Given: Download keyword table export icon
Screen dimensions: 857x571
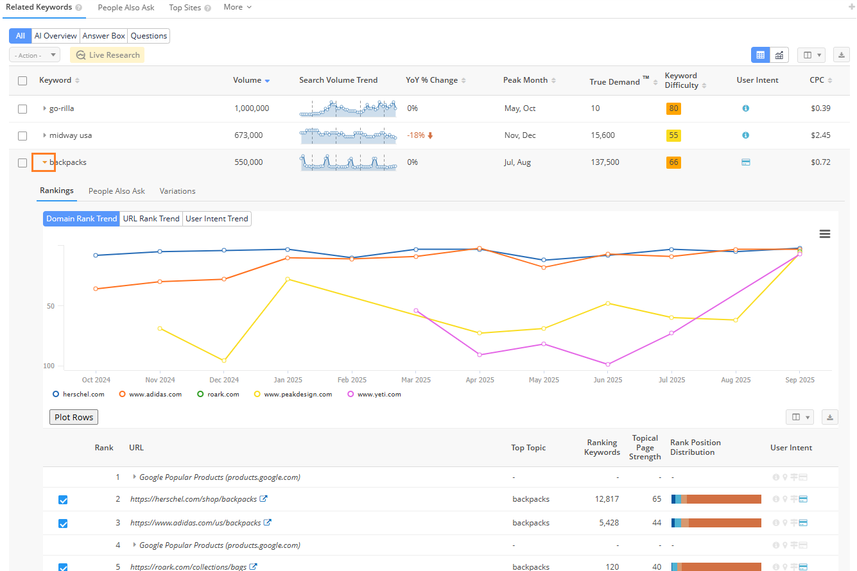Looking at the screenshot, I should click(x=841, y=55).
